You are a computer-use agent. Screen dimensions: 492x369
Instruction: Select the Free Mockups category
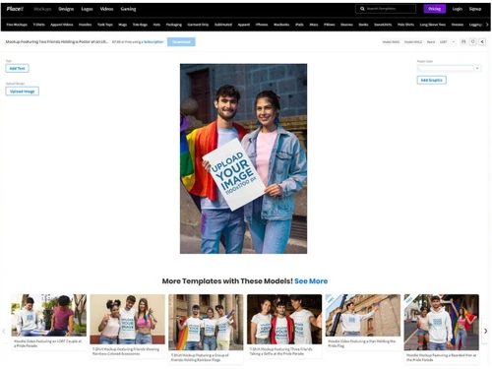[x=17, y=25]
